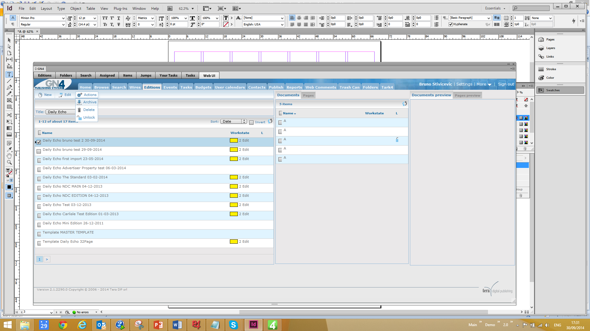Image resolution: width=590 pixels, height=331 pixels.
Task: Open the Basic Paragraph style dropdown
Action: (x=488, y=18)
